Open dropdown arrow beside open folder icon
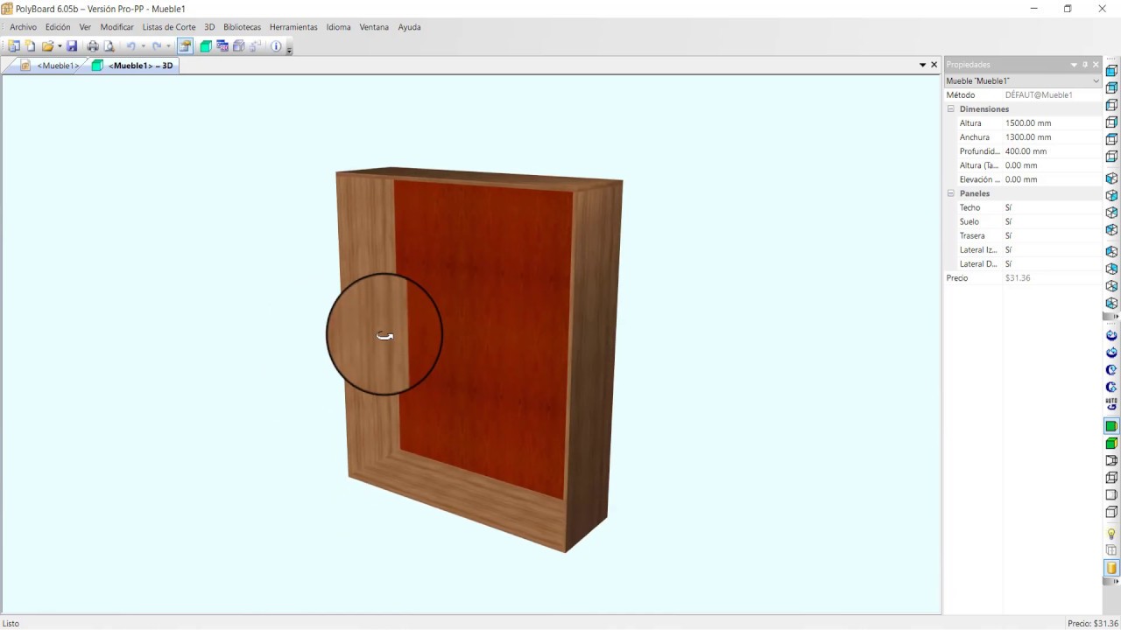Image resolution: width=1121 pixels, height=630 pixels. tap(60, 46)
